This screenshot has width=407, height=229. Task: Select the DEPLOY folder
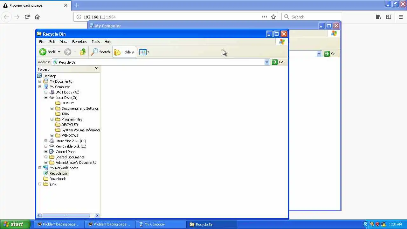pyautogui.click(x=68, y=103)
